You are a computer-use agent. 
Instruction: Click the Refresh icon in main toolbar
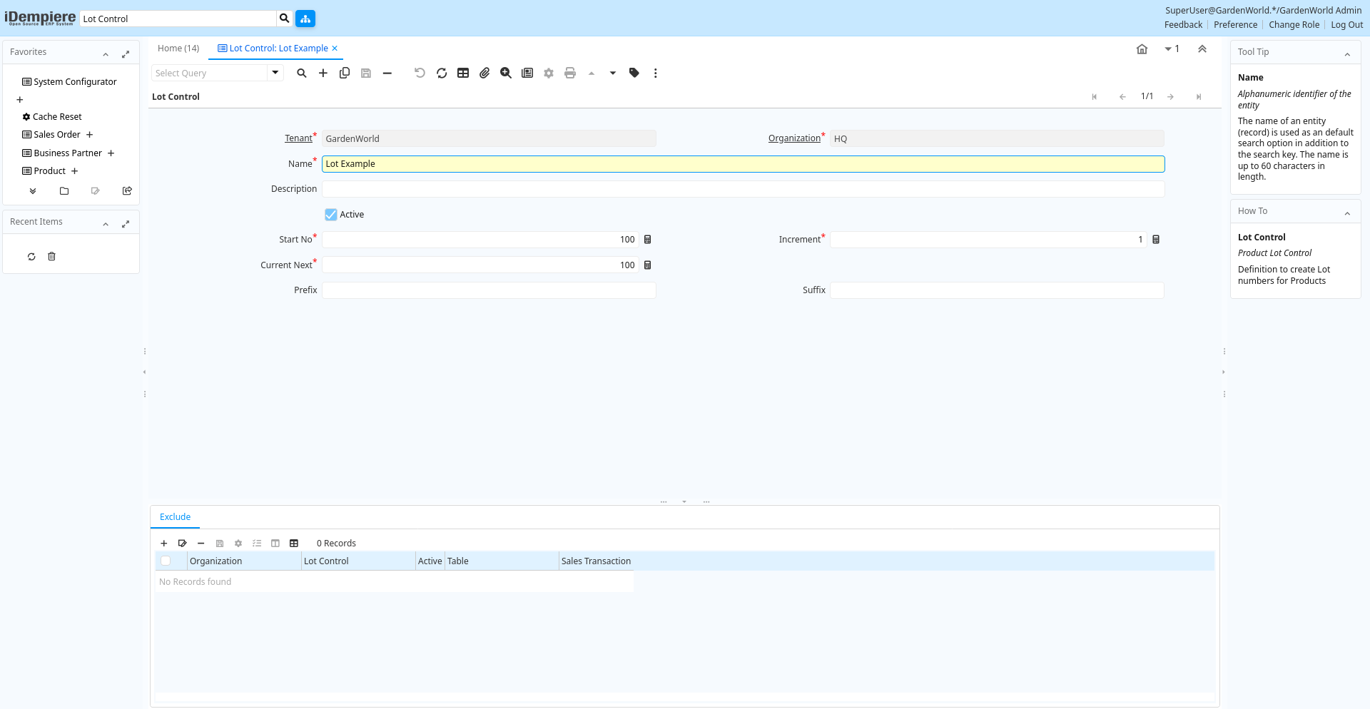coord(442,73)
